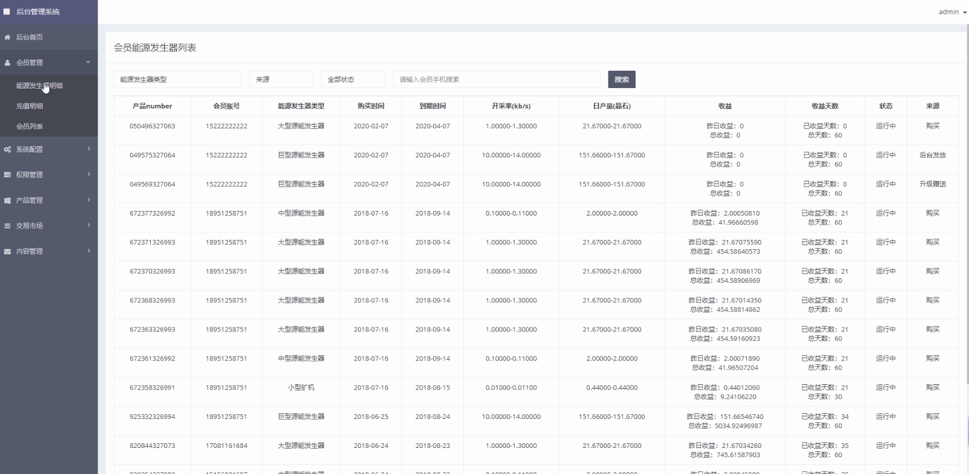The width and height of the screenshot is (969, 474).
Task: Open 会员列表 submenu item
Action: (30, 126)
